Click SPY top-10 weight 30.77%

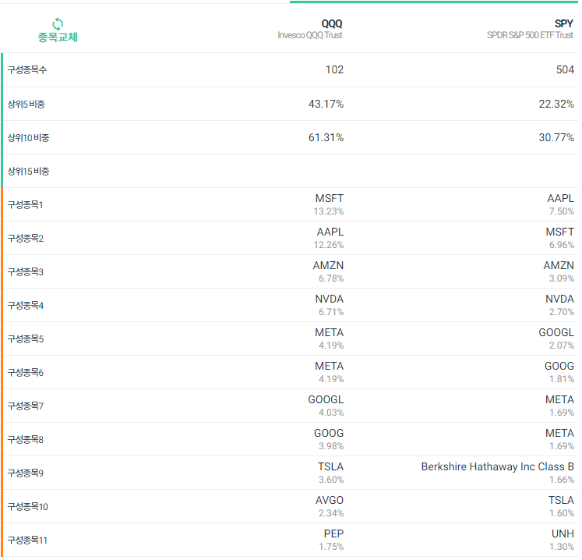556,138
